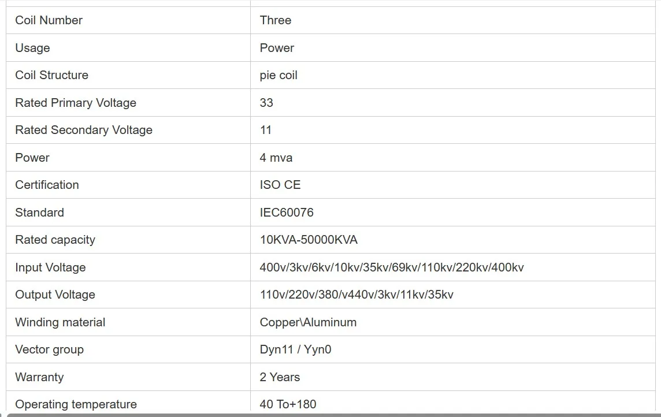Select the "ISO CE" value cell
Screen dimensions: 661x417
pos(280,185)
